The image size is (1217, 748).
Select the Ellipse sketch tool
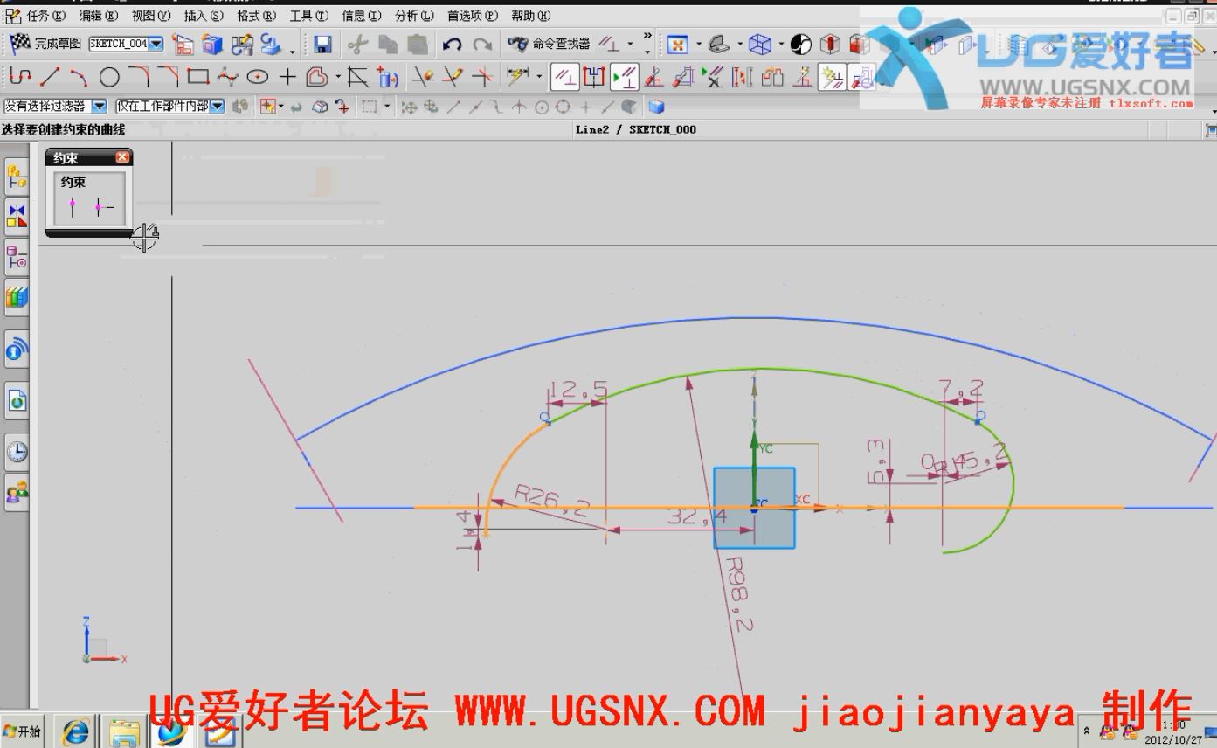(258, 77)
